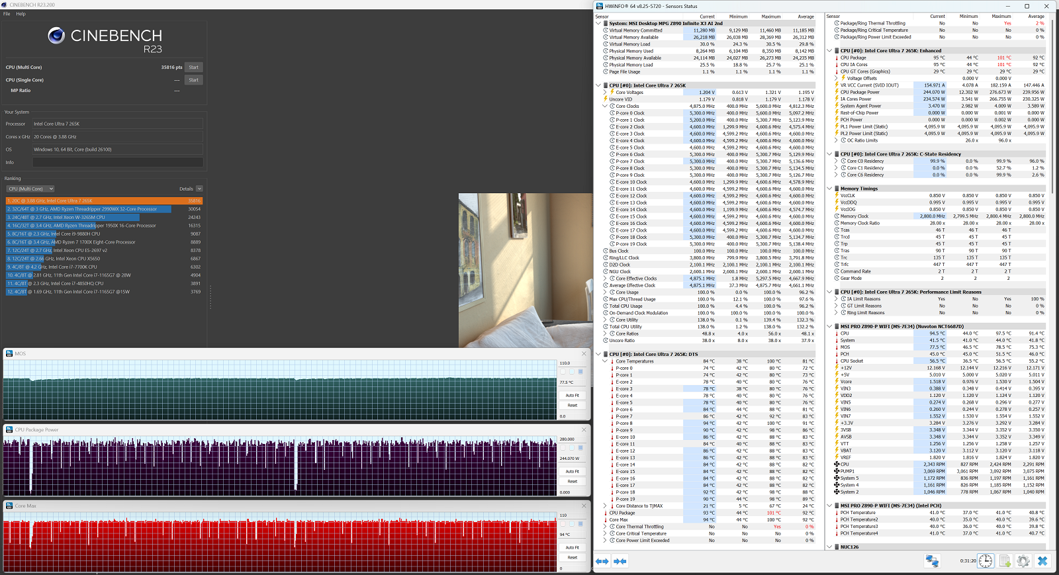
Task: Click Reset in the Core Max graph
Action: click(x=573, y=557)
